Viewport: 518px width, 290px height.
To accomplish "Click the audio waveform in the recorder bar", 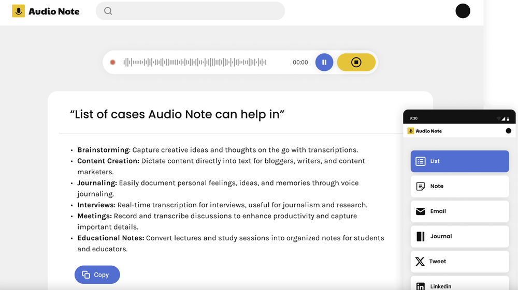I will pos(195,62).
